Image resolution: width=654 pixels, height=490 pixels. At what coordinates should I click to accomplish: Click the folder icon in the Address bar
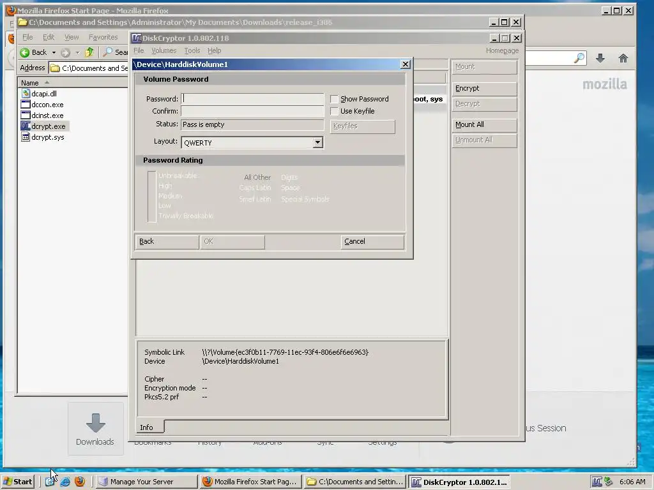[x=55, y=68]
